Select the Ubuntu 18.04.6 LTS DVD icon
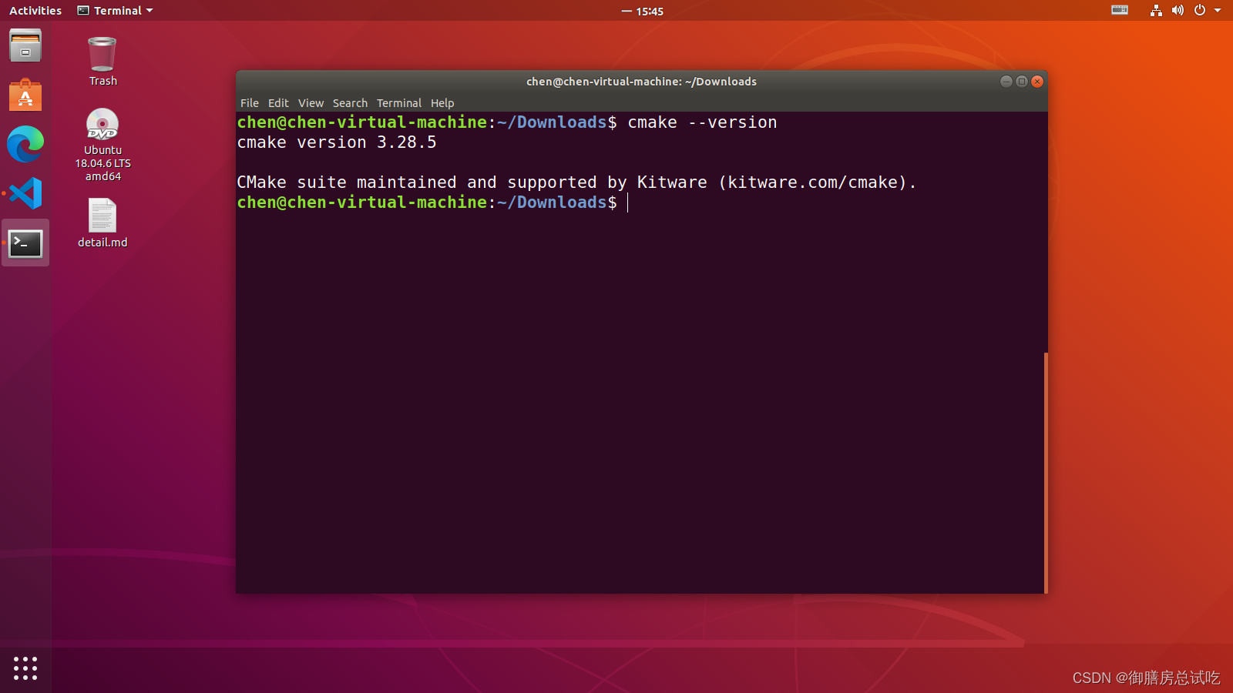Image resolution: width=1233 pixels, height=693 pixels. coord(102,145)
